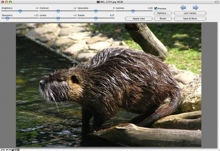The height and width of the screenshot is (151, 220).
Task: Open image info icon in status bar
Action: [16, 150]
